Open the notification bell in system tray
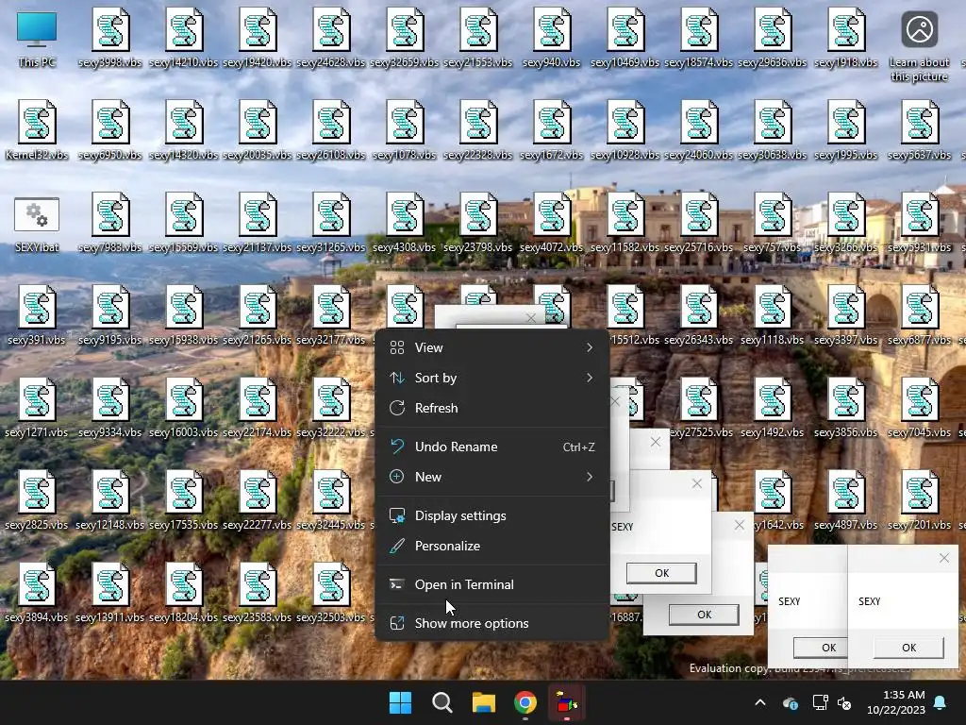The image size is (966, 725). 941,702
